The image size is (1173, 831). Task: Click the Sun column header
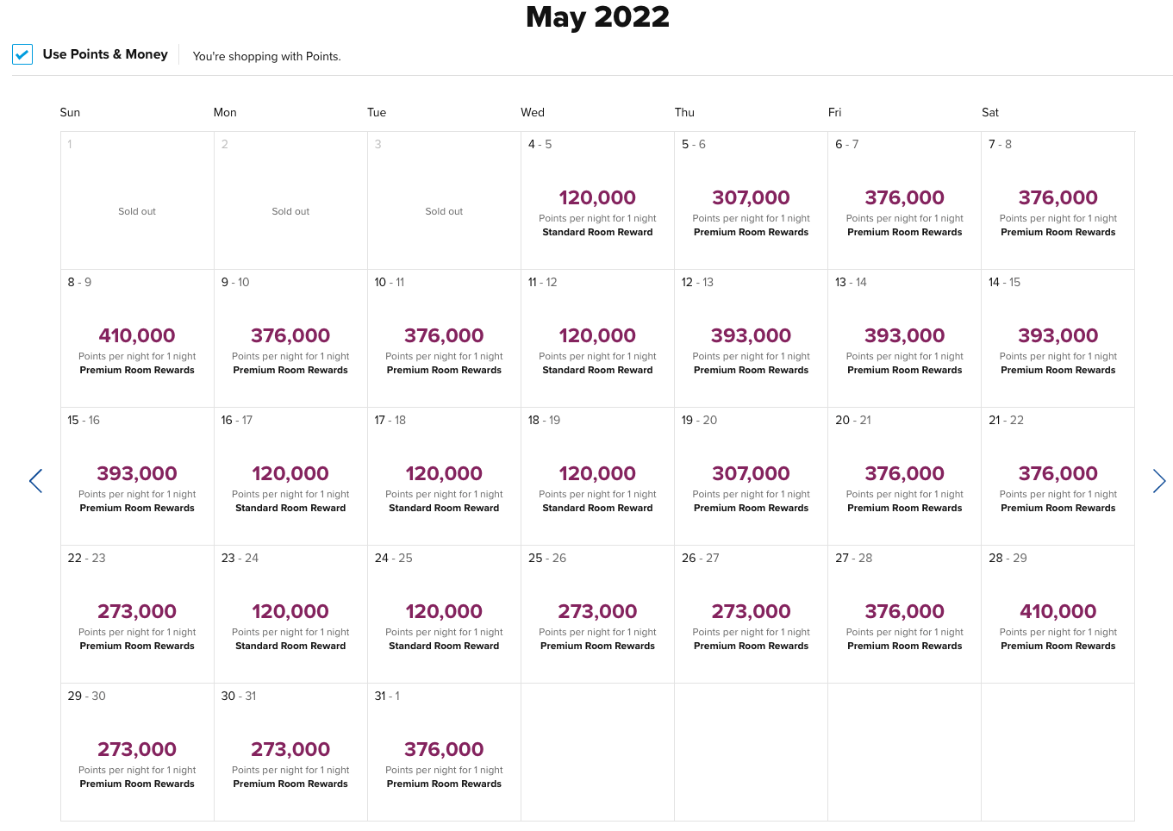coord(69,112)
